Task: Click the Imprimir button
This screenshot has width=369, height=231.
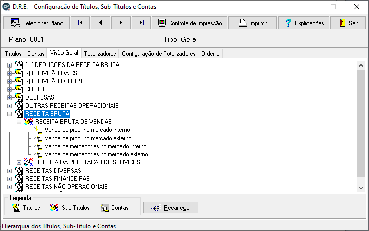Action: [253, 23]
